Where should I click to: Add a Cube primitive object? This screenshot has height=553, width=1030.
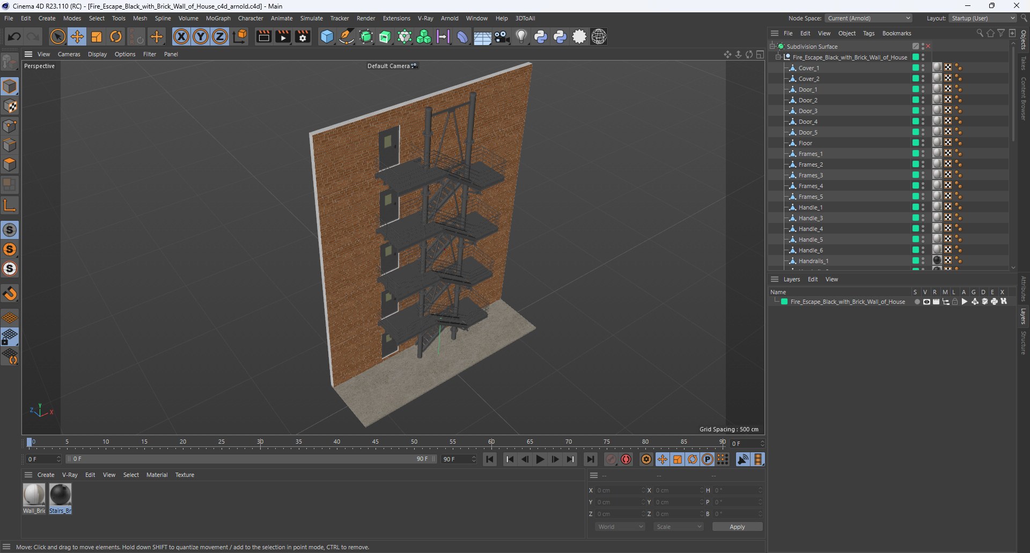[x=327, y=36]
